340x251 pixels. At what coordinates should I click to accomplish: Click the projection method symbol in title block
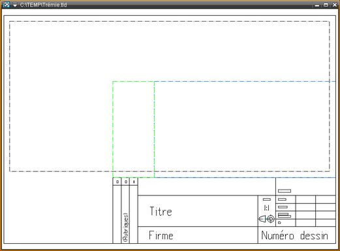click(267, 219)
